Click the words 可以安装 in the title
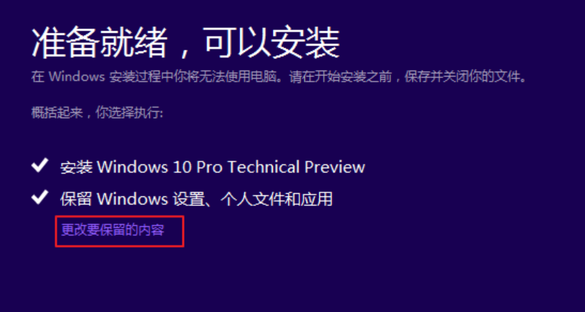Screen dimensions: 585x312 [272, 42]
